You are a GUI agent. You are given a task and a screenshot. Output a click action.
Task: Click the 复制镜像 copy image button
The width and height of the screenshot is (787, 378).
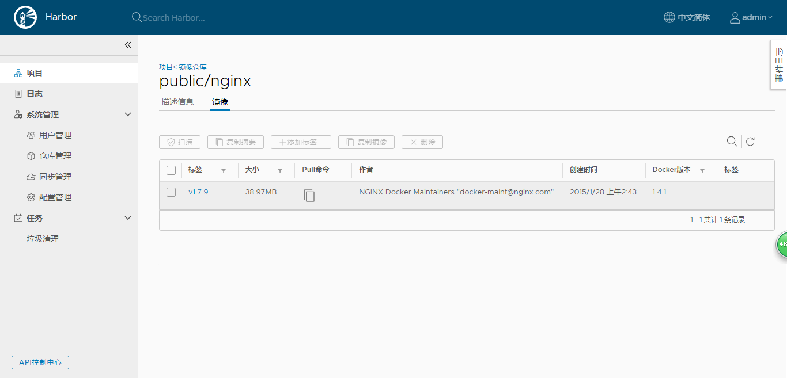[x=366, y=142]
